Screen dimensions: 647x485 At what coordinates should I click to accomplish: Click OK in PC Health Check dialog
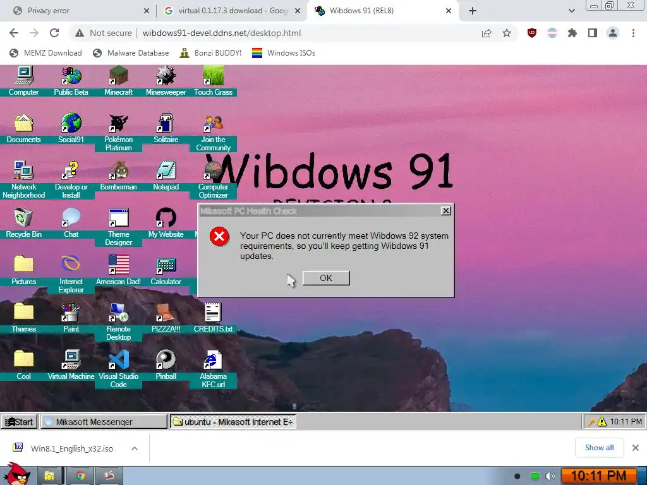pyautogui.click(x=326, y=278)
